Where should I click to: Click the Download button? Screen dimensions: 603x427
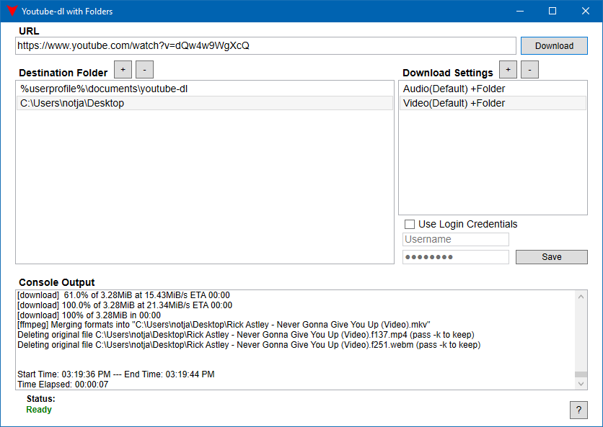(x=554, y=46)
